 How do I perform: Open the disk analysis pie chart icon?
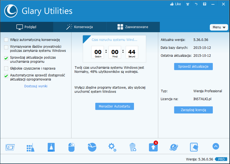[92, 147]
